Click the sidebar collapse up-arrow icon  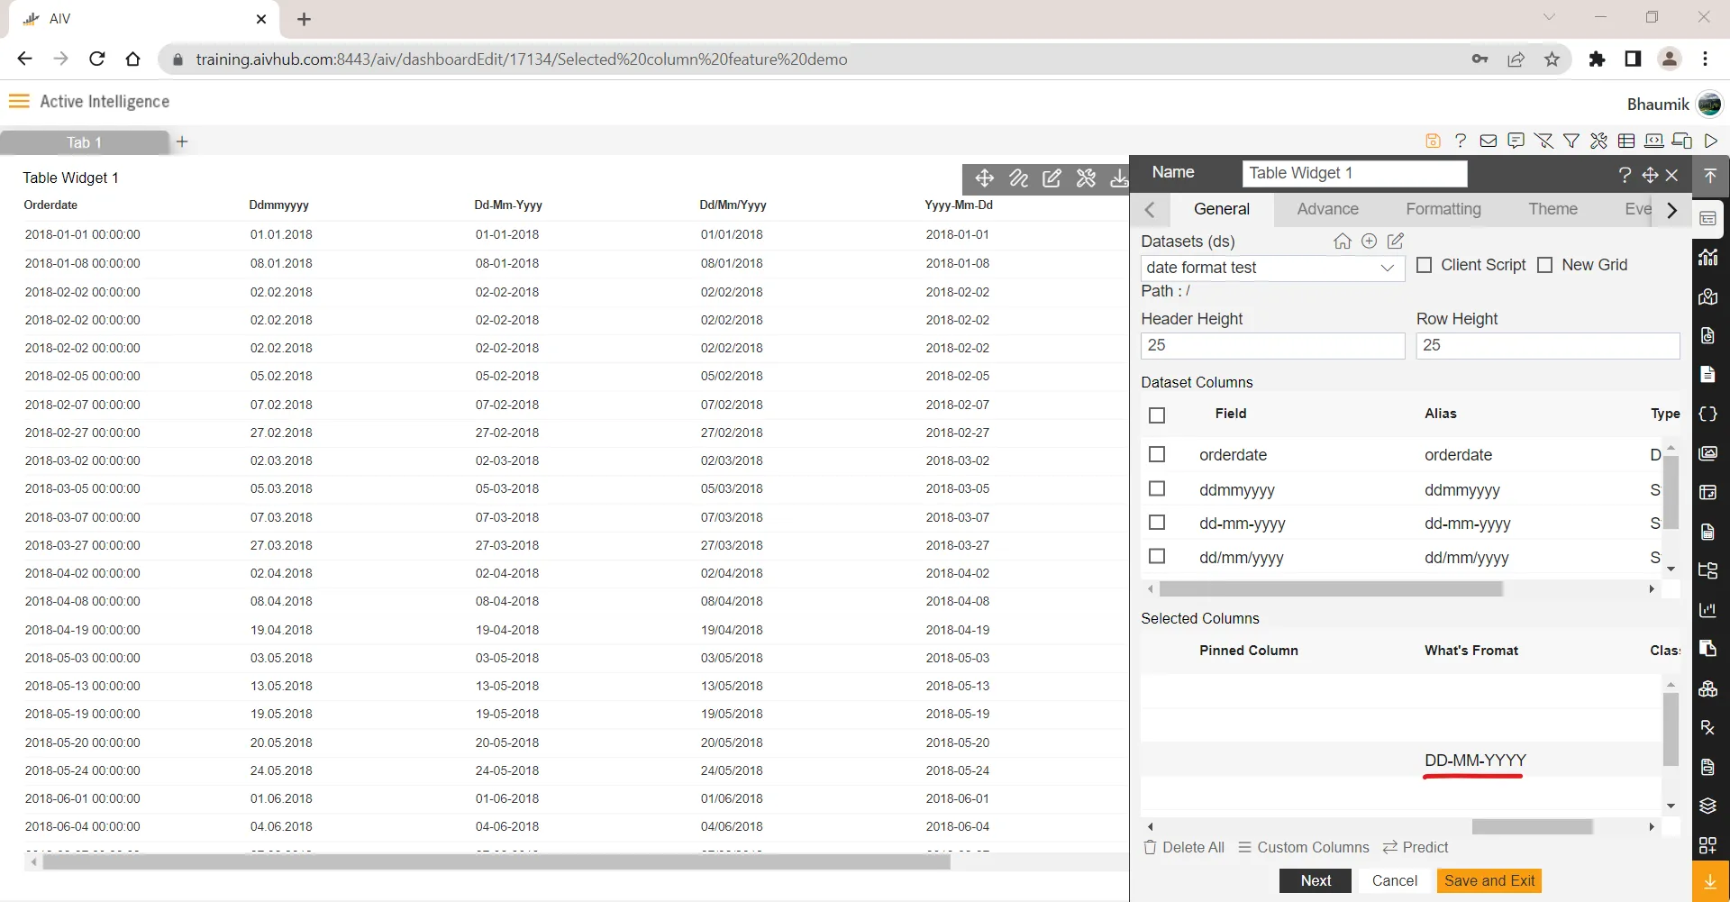[x=1710, y=175]
